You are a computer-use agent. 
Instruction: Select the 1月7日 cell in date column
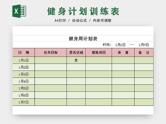pyautogui.click(x=24, y=102)
